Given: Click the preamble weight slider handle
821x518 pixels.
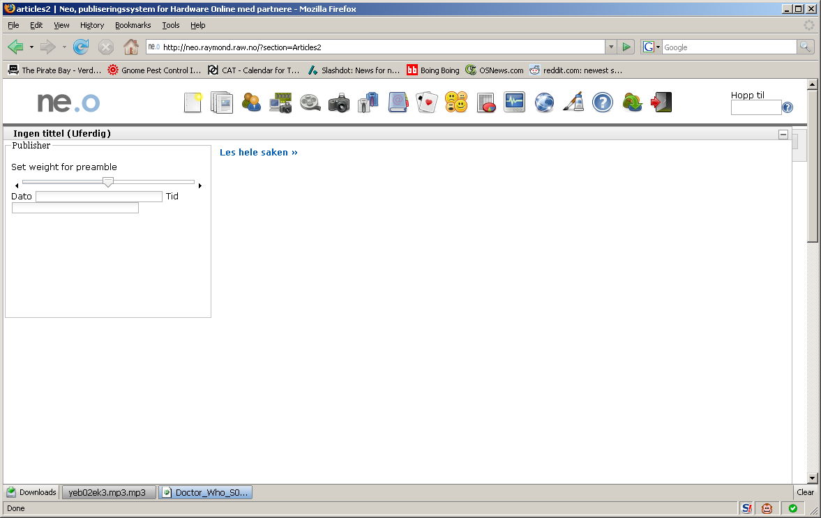Looking at the screenshot, I should [x=108, y=181].
